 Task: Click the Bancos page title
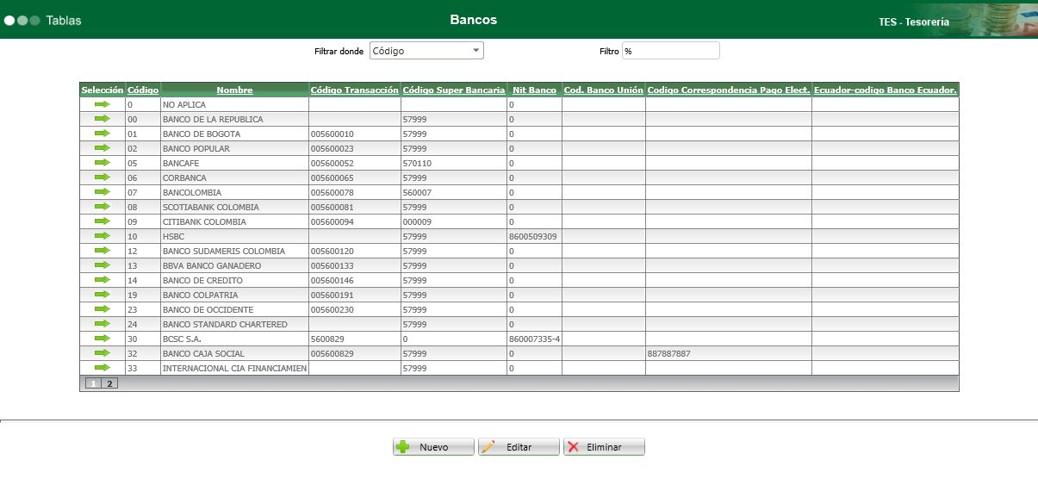(473, 20)
